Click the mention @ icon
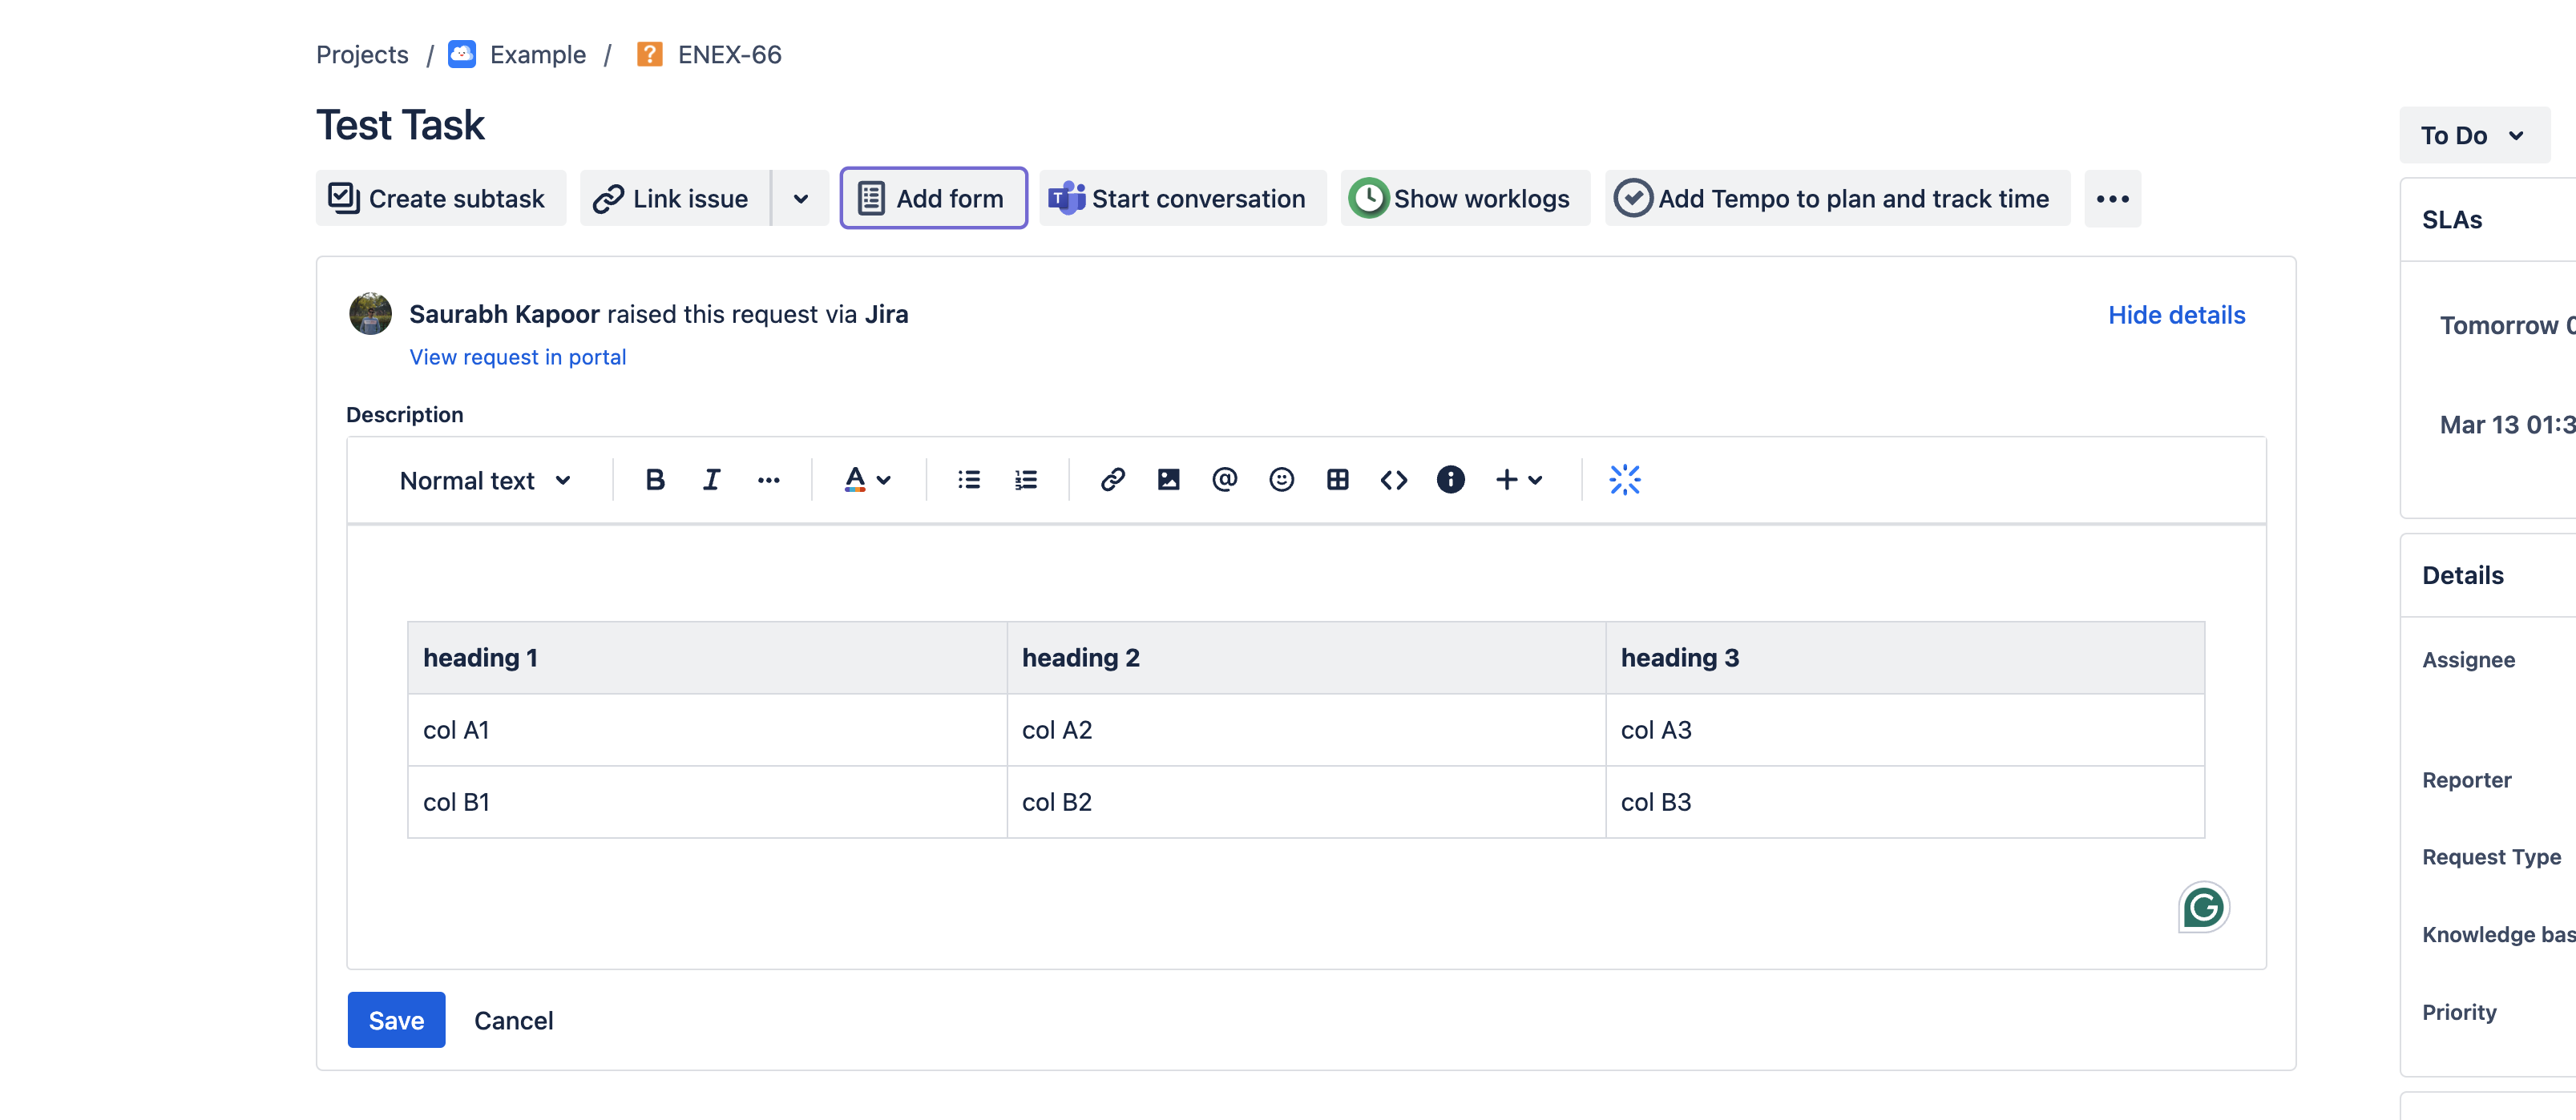 (x=1224, y=480)
